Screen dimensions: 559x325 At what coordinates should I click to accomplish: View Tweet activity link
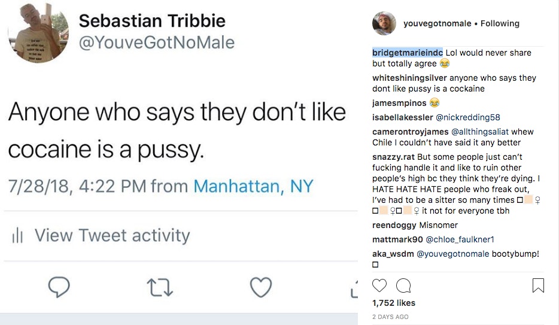[x=112, y=236]
